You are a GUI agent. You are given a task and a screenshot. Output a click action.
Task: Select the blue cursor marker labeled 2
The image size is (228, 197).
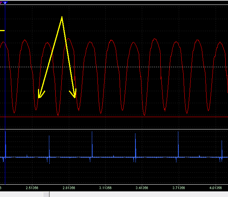pos(5,3)
